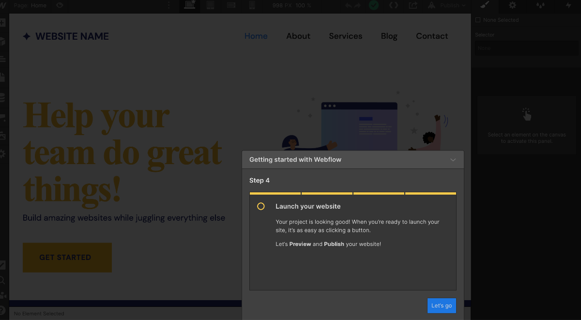The width and height of the screenshot is (581, 320).
Task: Click the first yellow progress step segment
Action: pos(275,193)
